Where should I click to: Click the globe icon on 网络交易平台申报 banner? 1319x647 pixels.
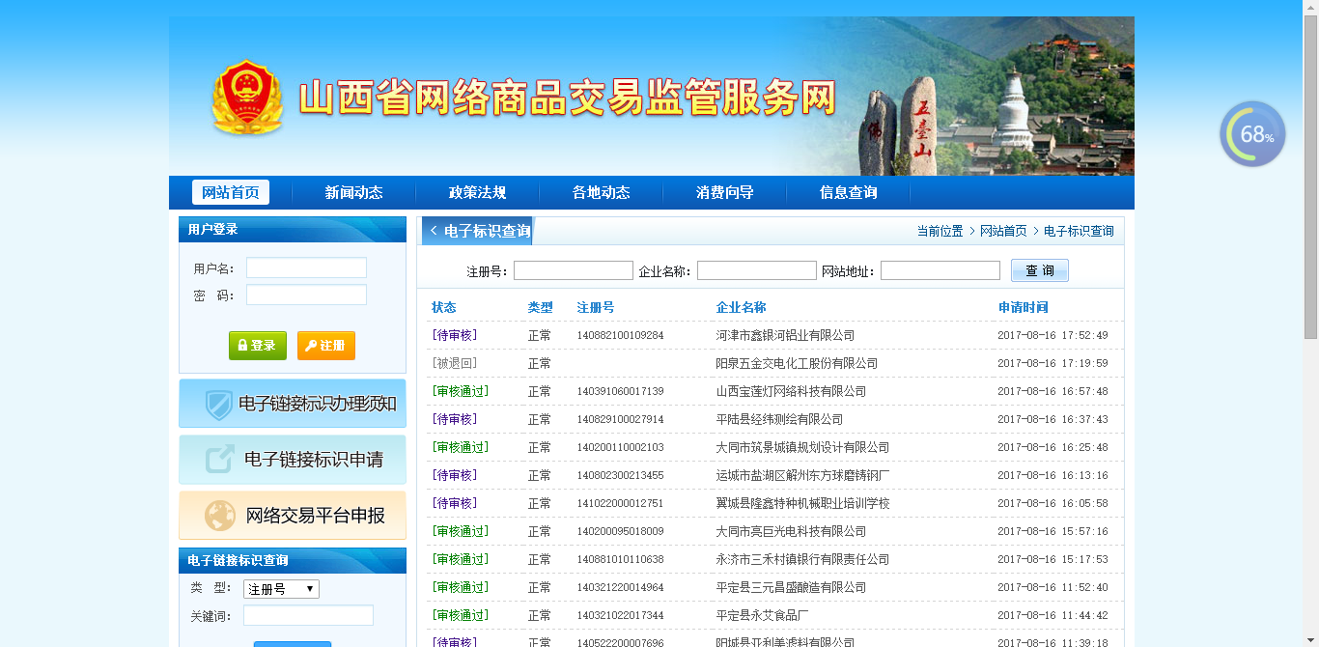220,516
